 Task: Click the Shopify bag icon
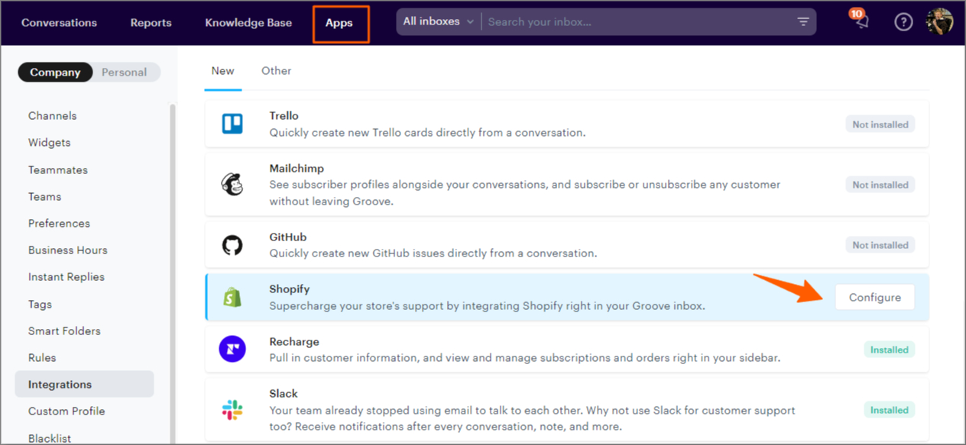232,297
